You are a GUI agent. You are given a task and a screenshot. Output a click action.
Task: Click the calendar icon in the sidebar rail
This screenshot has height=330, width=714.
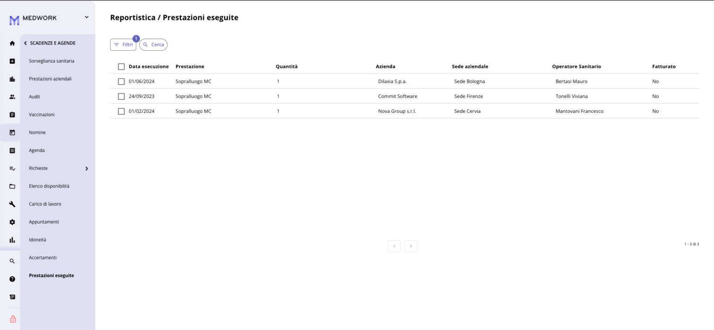(12, 132)
